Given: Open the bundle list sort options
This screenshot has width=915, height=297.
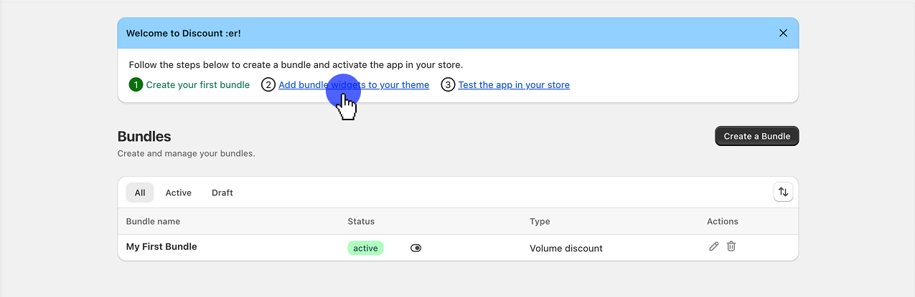Looking at the screenshot, I should coord(783,192).
